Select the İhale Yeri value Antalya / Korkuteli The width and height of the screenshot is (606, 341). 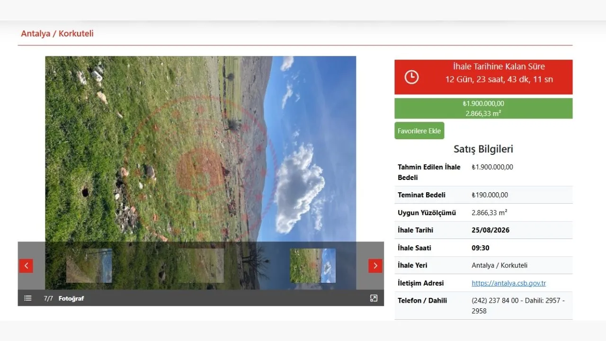tap(499, 265)
